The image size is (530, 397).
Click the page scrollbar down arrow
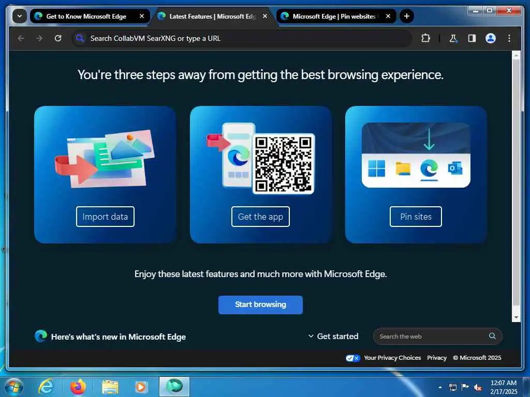(516, 318)
